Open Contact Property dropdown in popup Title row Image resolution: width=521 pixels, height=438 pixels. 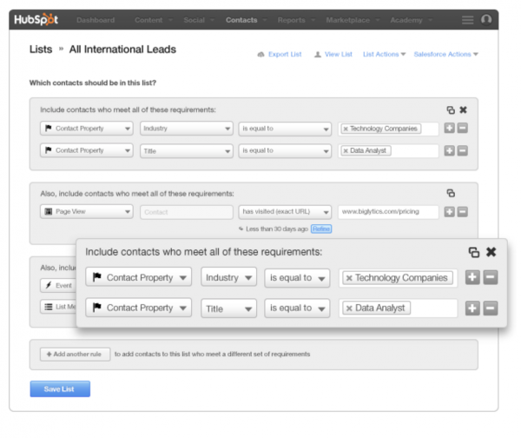tap(139, 308)
